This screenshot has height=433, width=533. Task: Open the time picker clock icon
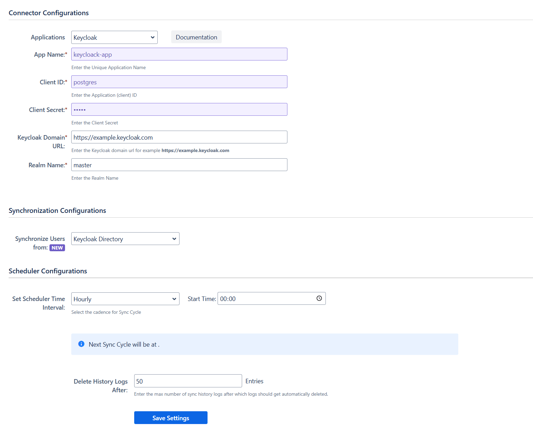319,298
